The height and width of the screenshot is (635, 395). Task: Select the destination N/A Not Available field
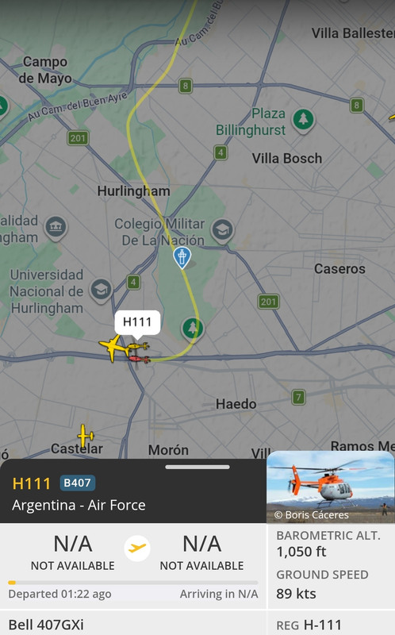point(201,552)
